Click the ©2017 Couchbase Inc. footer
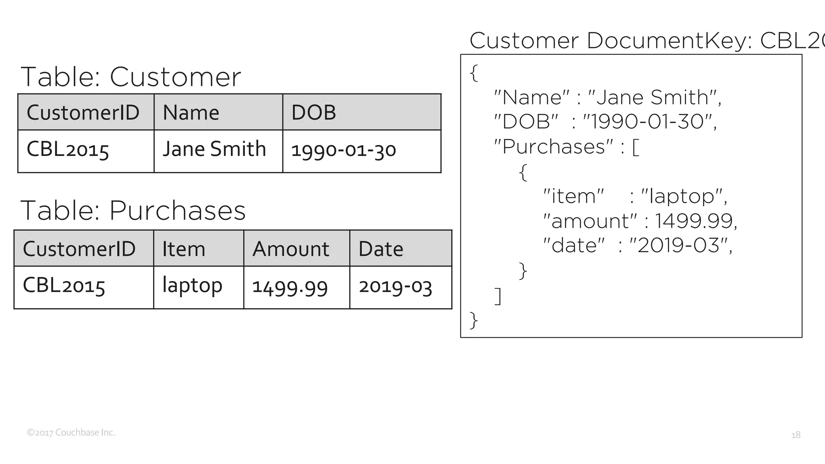This screenshot has height=464, width=825. point(71,433)
